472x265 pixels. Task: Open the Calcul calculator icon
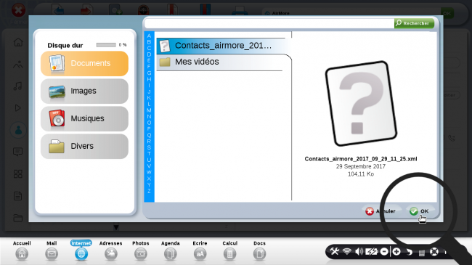coord(229,254)
